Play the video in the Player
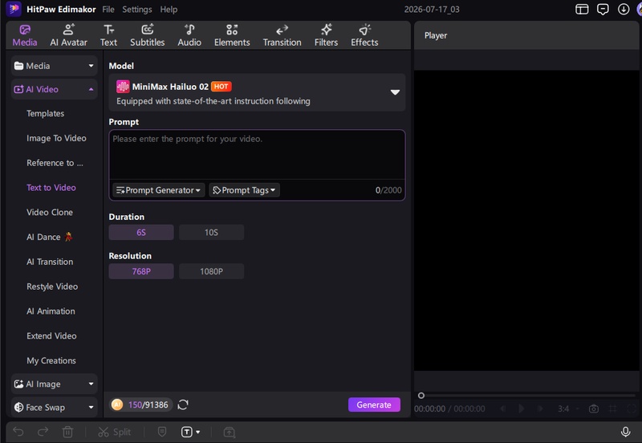642x443 pixels. 521,408
